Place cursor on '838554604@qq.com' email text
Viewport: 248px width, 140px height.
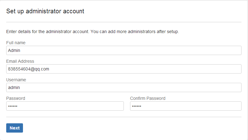click(29, 69)
